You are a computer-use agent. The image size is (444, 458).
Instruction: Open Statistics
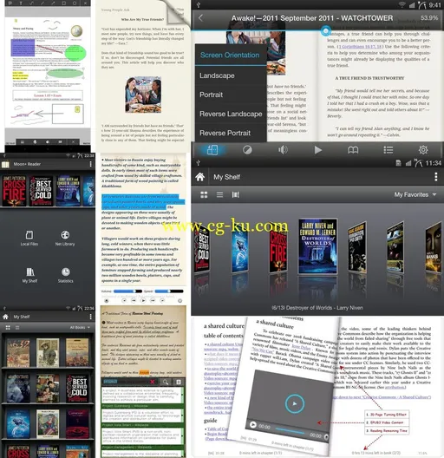coord(65,275)
